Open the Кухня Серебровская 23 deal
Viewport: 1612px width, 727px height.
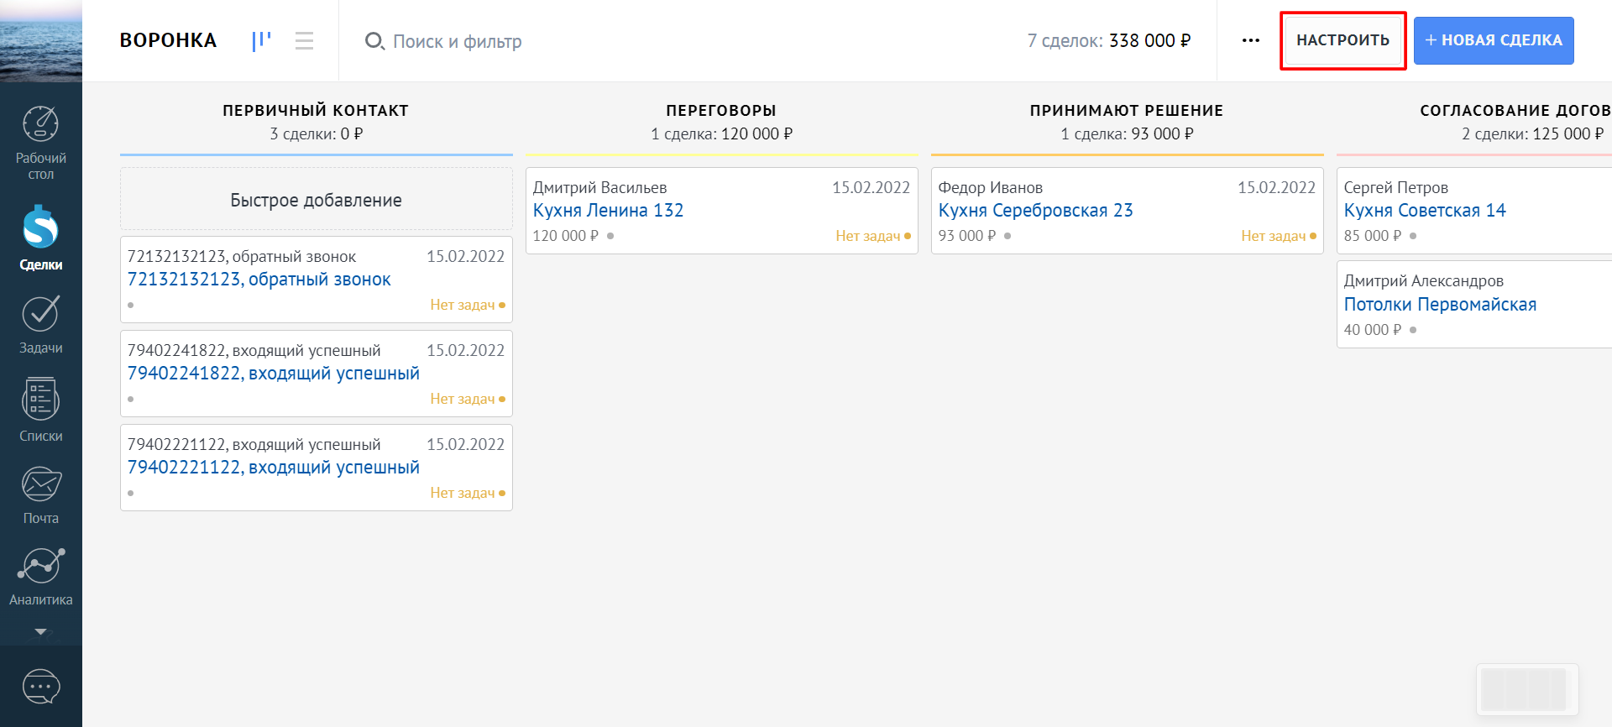1035,211
